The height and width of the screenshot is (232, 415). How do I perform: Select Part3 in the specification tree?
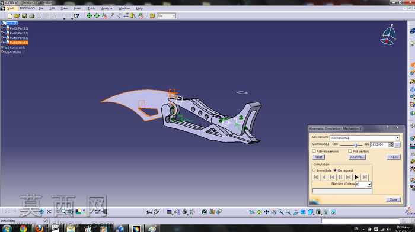[x=18, y=38]
